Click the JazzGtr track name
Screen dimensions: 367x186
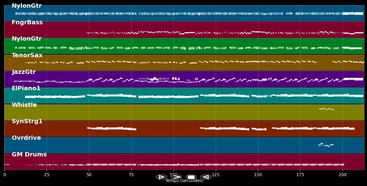(x=24, y=72)
